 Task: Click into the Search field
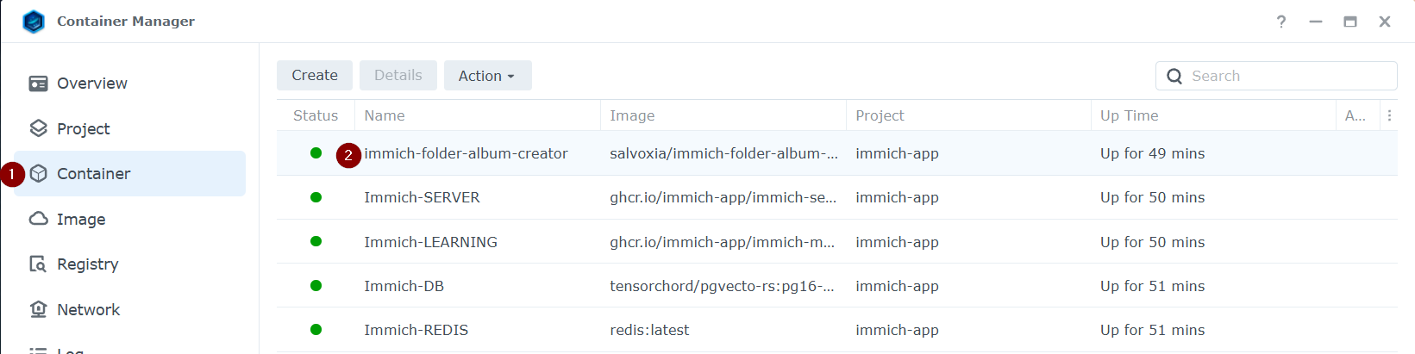click(x=1276, y=76)
